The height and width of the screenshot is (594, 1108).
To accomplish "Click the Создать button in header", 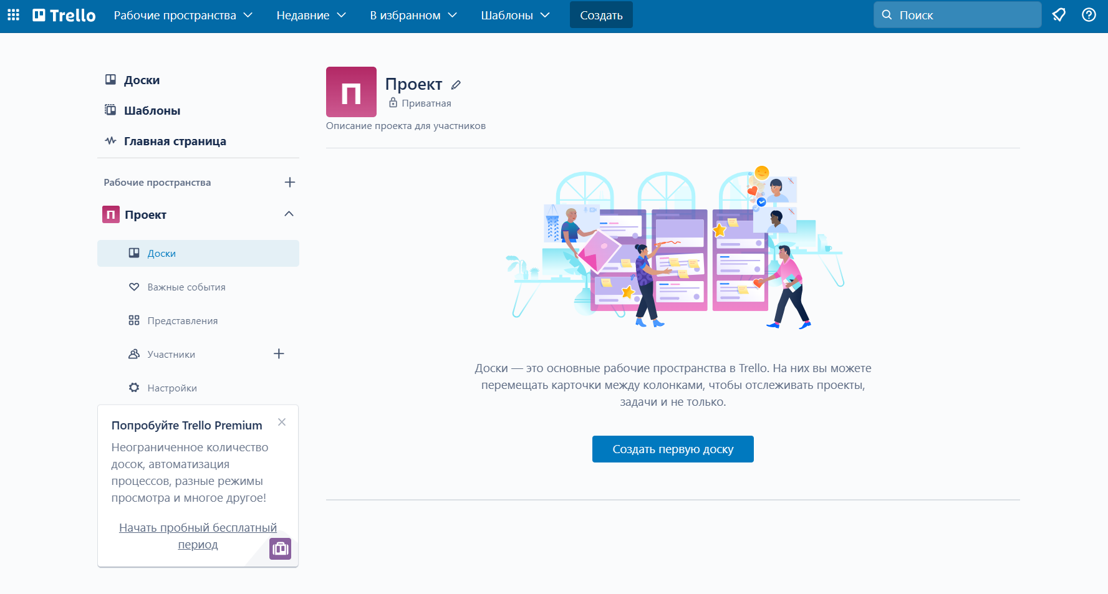I will [x=601, y=15].
